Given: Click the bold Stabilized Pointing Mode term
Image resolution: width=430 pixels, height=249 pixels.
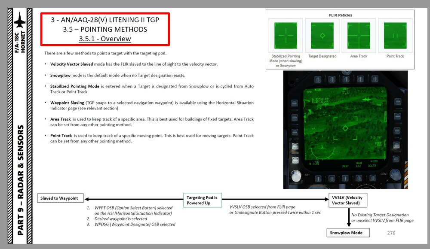Looking at the screenshot, I should click(74, 86).
